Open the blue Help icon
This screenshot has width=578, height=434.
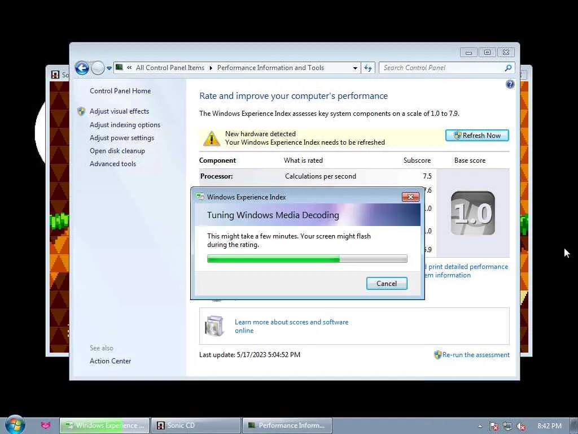pyautogui.click(x=510, y=85)
